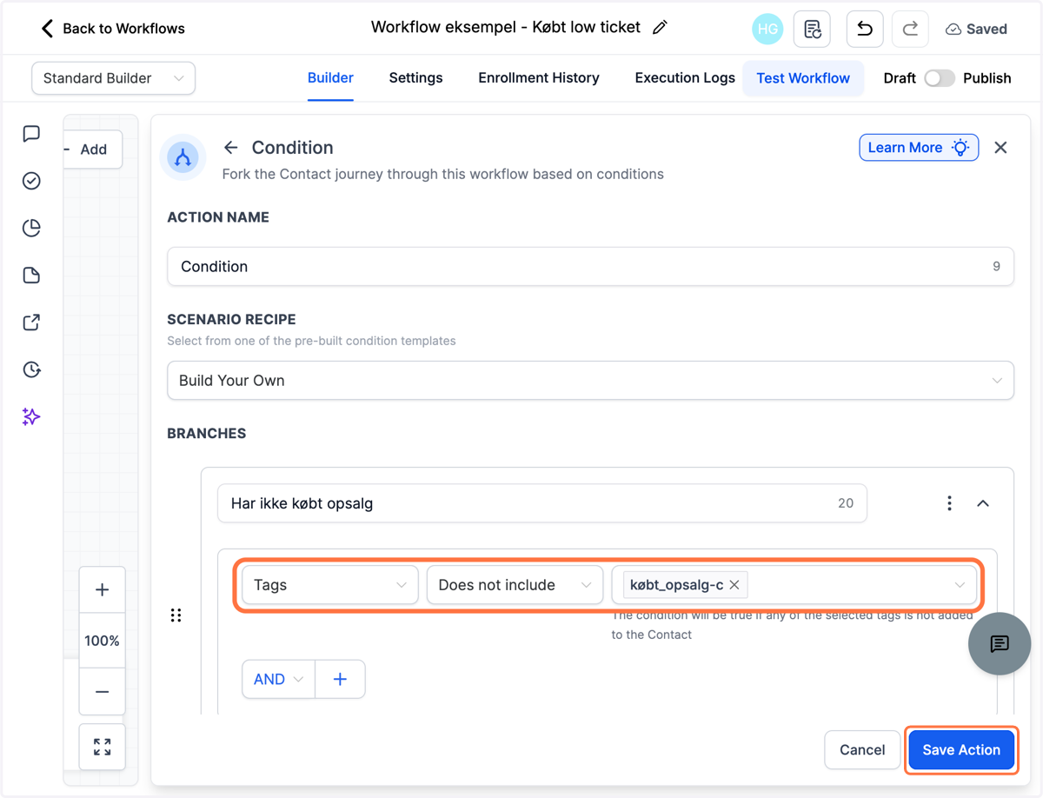
Task: Open the Does not include operator dropdown
Action: (x=515, y=585)
